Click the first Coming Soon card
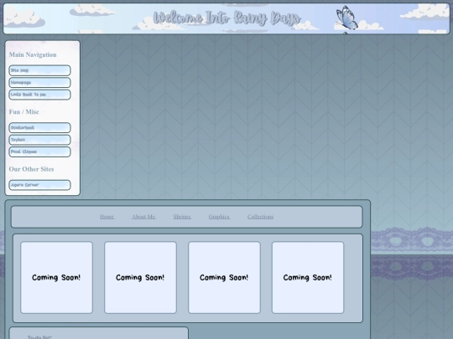The image size is (453, 339). point(57,277)
